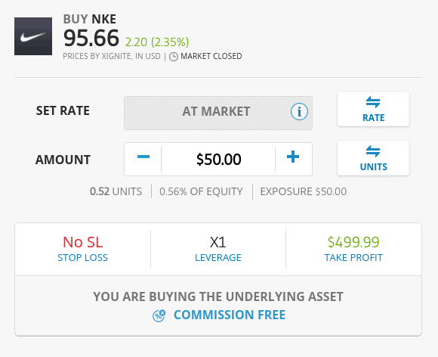Viewport: 438px width, 357px height.
Task: Click the Nike logo thumbnail
Action: click(33, 36)
